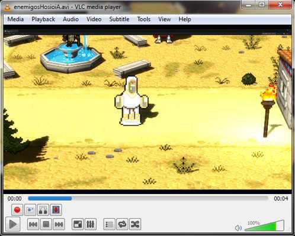Take a snapshot of the video
The image size is (295, 236).
click(30, 210)
